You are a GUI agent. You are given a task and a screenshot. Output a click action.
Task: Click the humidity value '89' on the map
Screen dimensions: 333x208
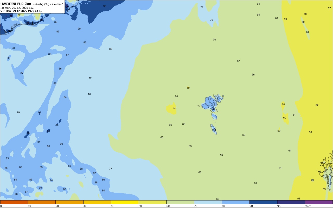tap(56, 22)
